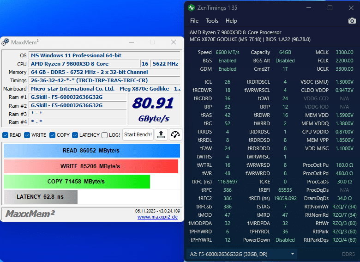Click the RttParkDqs RZQ/4 (60) value

[344, 240]
